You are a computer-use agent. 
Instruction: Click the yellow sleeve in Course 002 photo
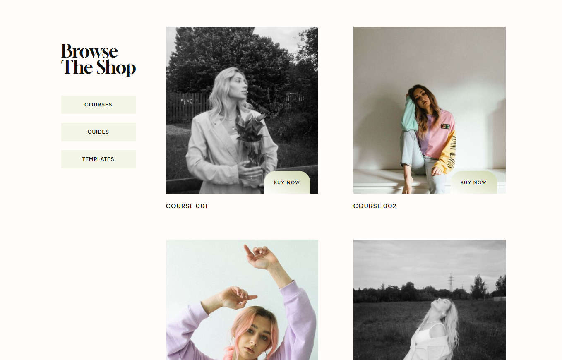tap(447, 153)
